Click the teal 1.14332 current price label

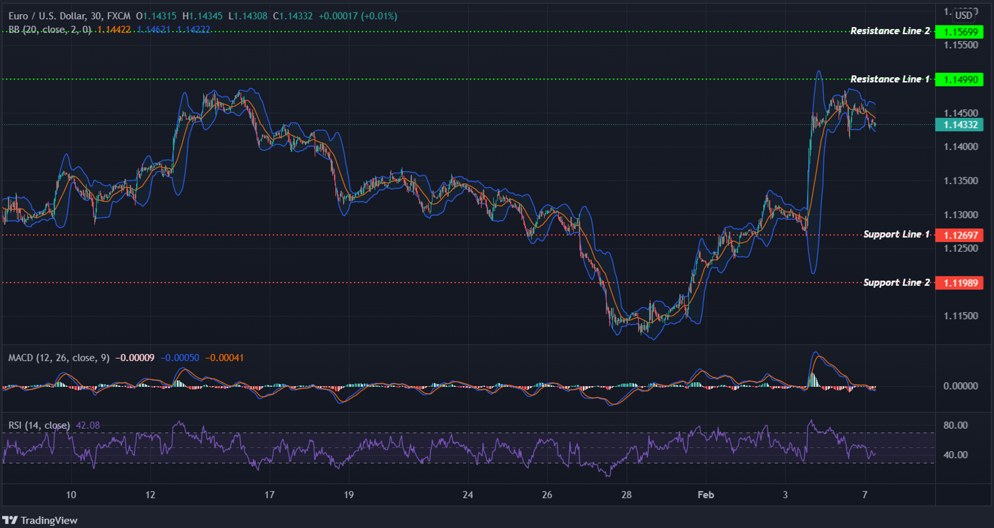960,126
